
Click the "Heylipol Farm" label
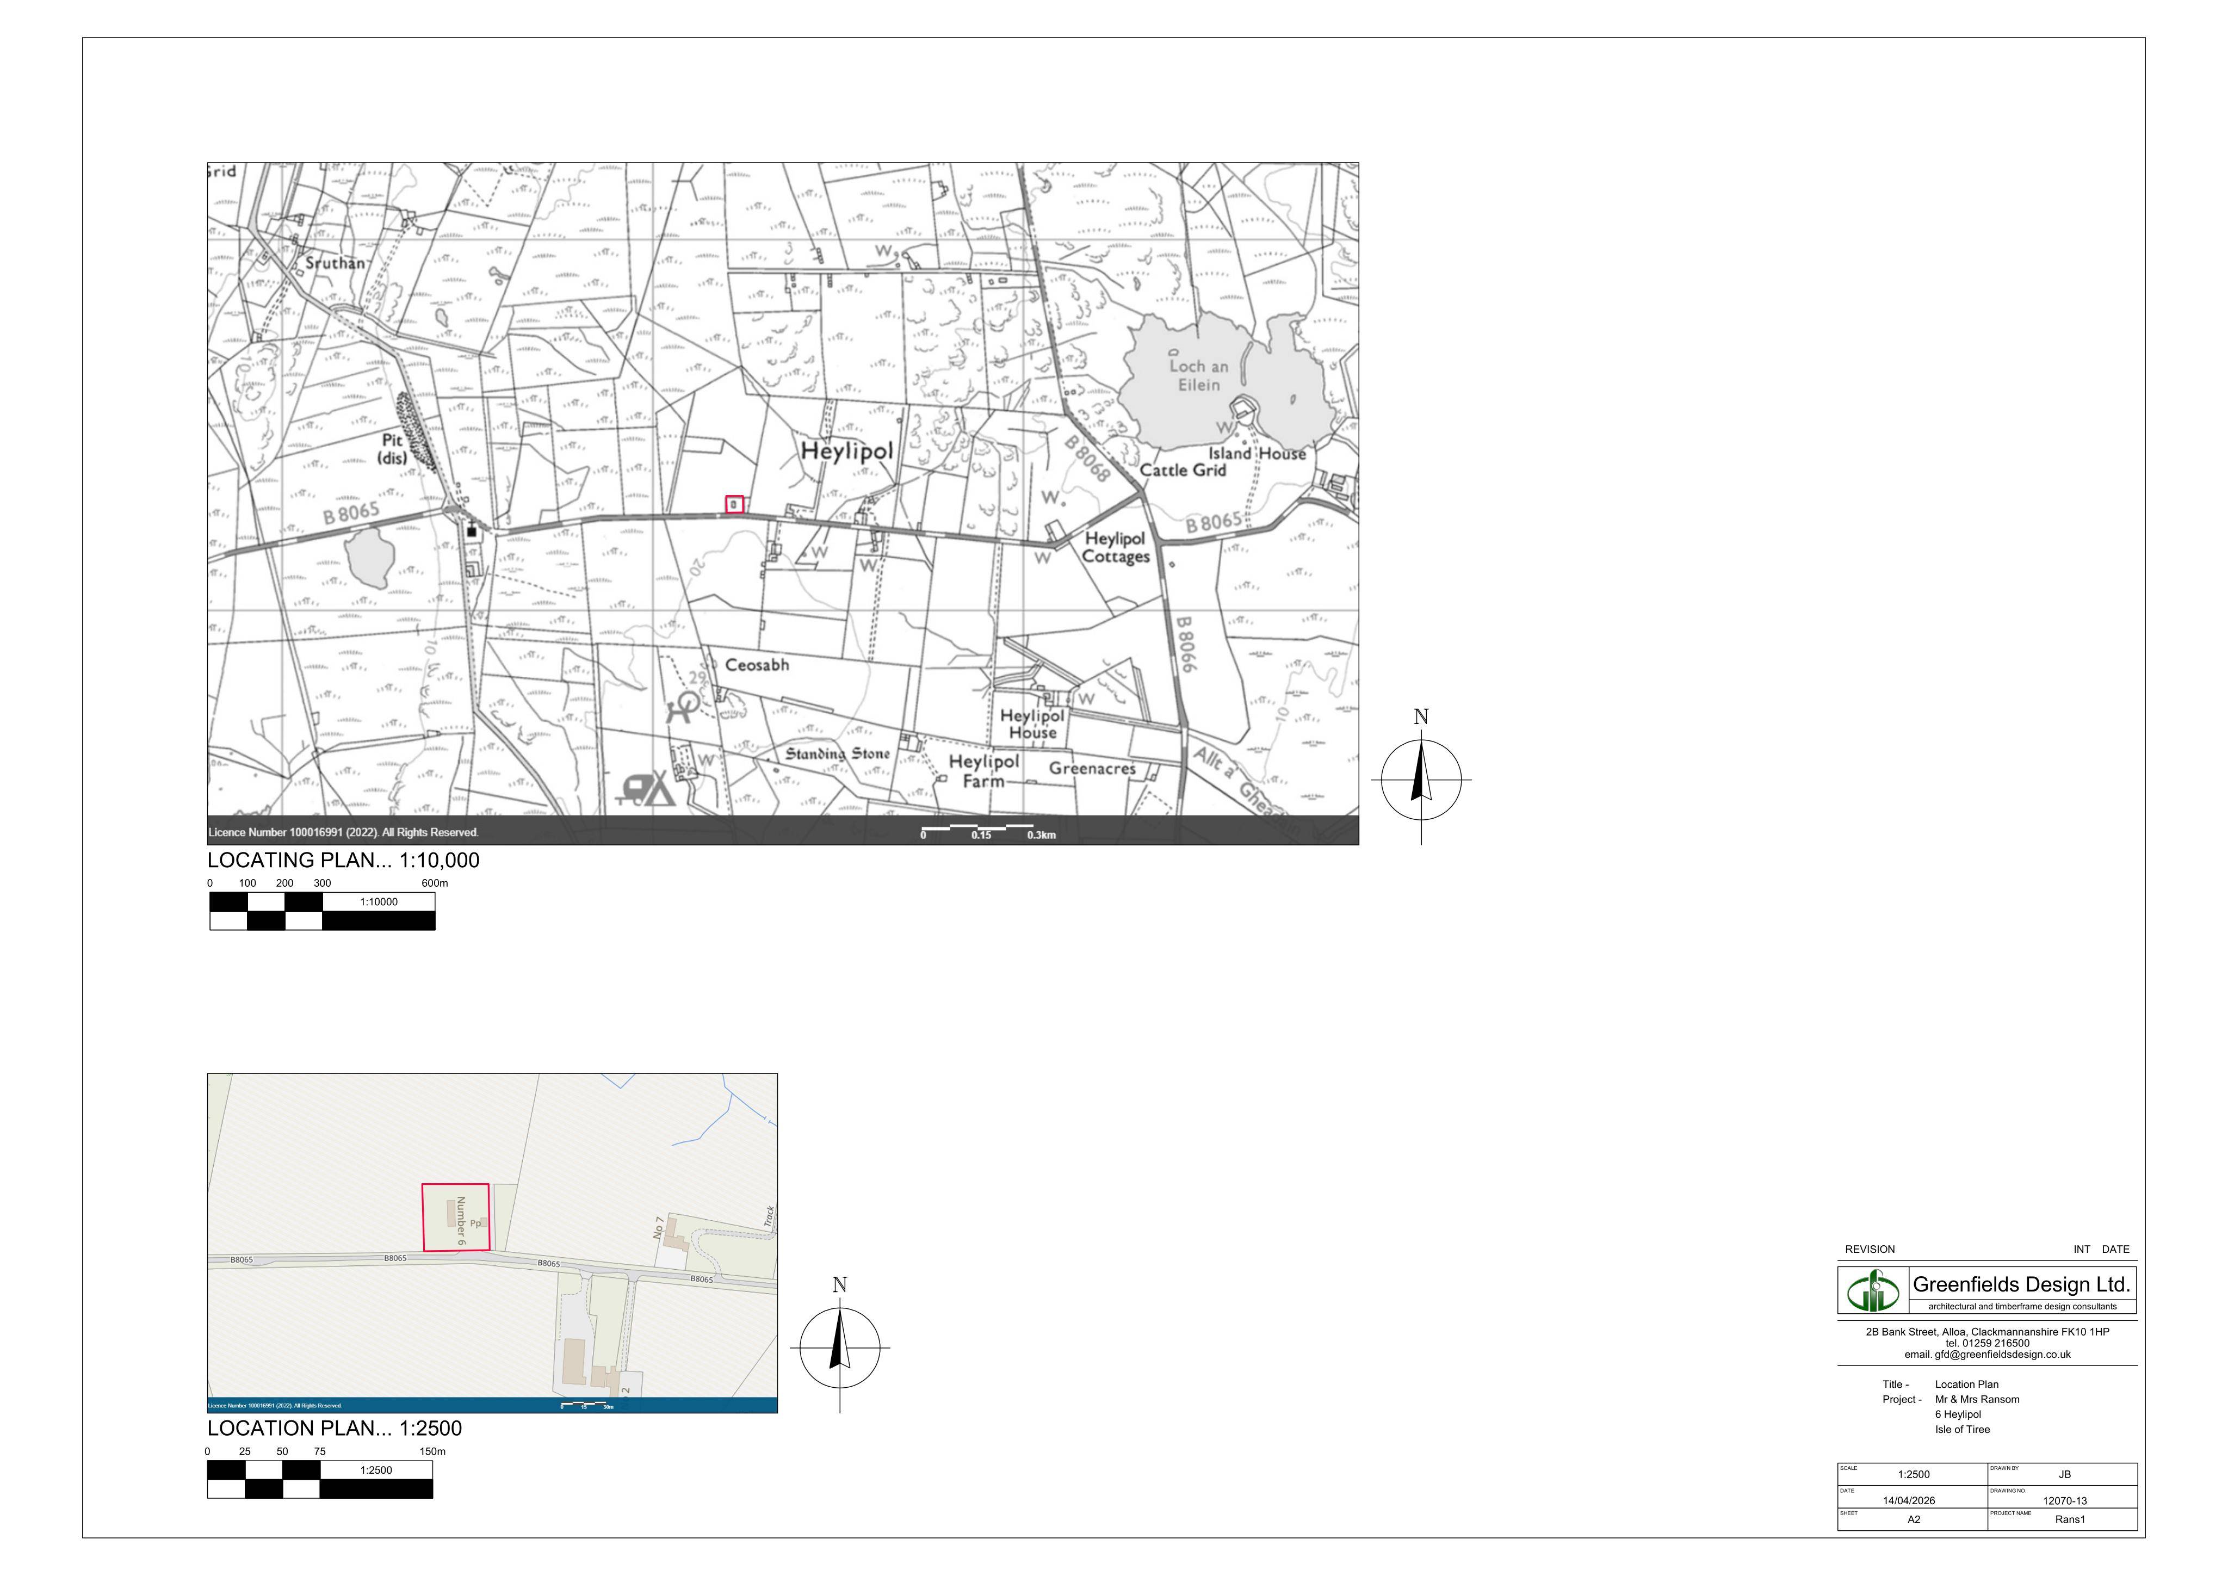tap(984, 770)
